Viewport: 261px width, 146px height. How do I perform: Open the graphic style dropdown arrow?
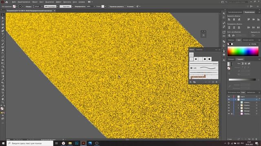point(105,6)
